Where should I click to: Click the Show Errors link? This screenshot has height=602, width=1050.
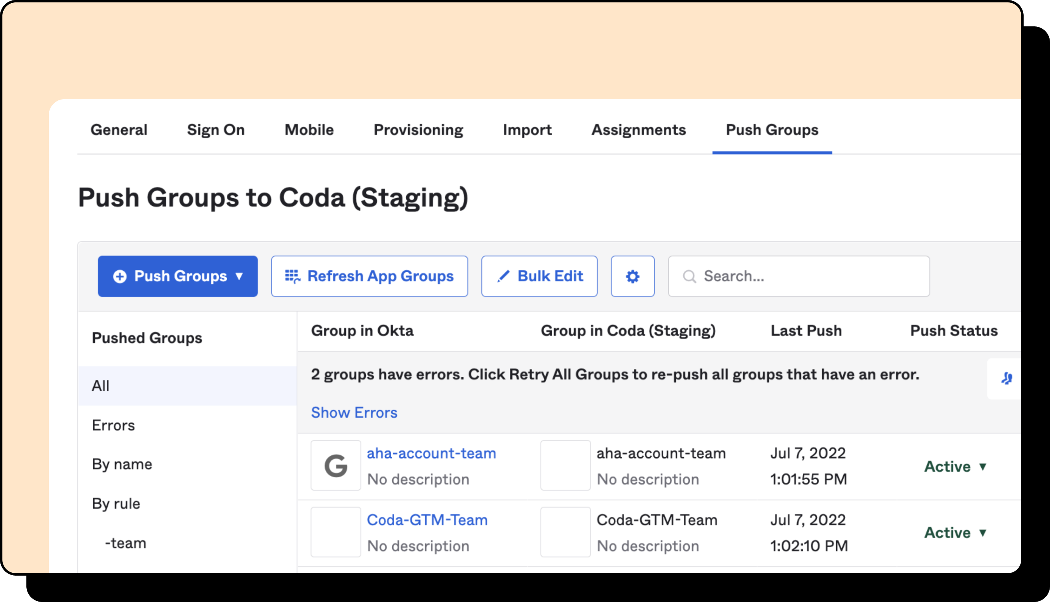click(354, 412)
